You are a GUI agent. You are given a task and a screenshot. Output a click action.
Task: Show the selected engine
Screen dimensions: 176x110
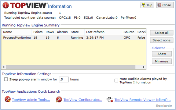[x=162, y=54]
